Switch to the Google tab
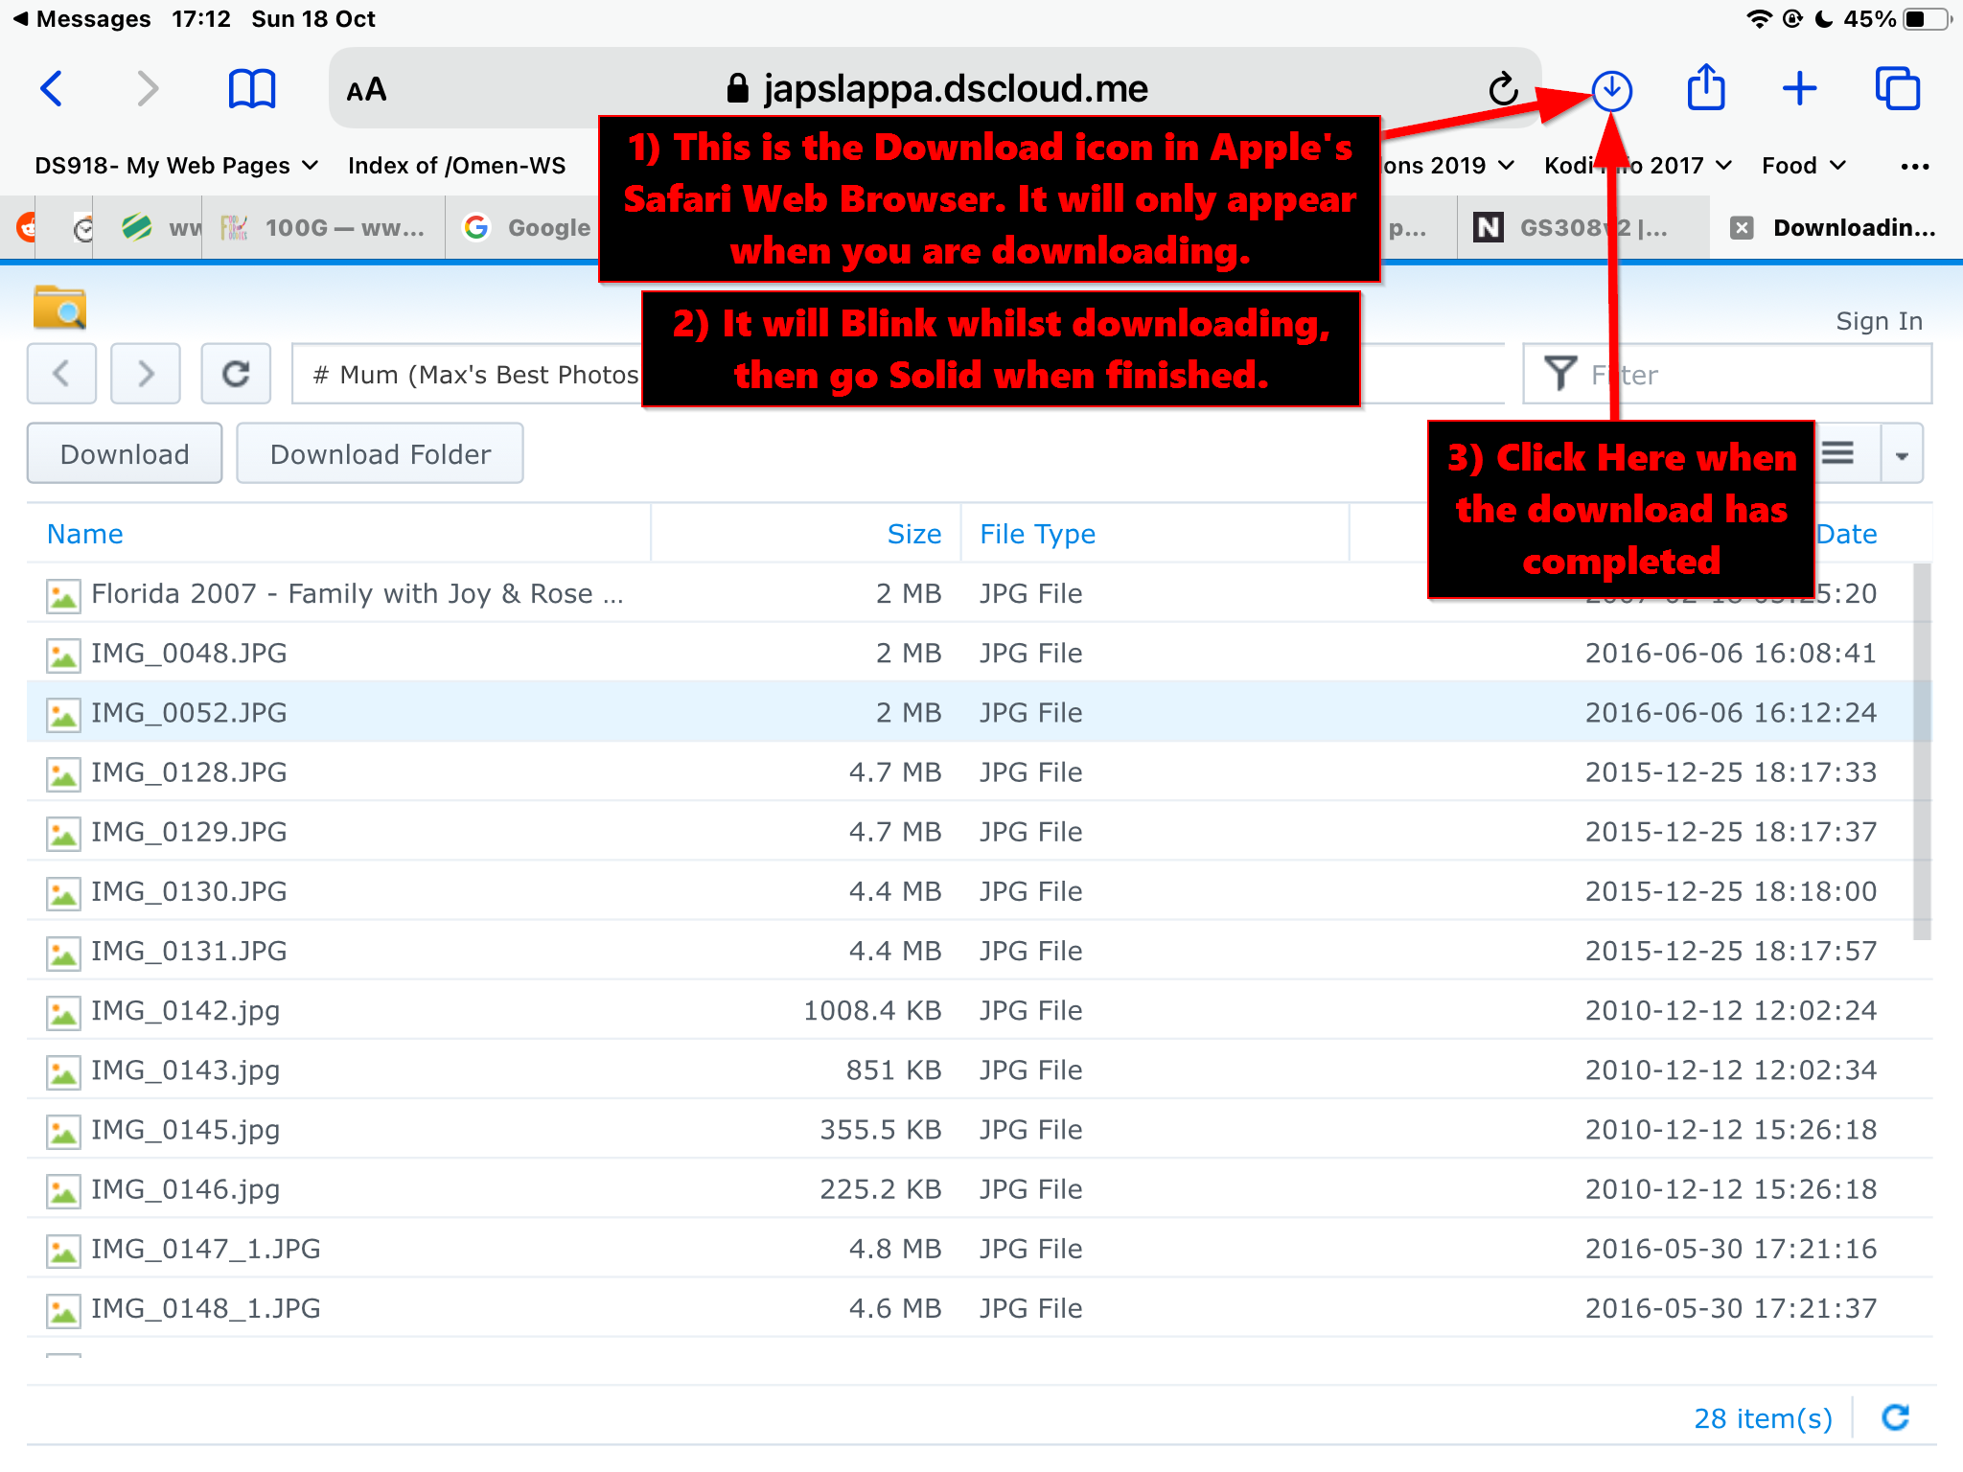Viewport: 1963px width, 1472px height. [524, 227]
